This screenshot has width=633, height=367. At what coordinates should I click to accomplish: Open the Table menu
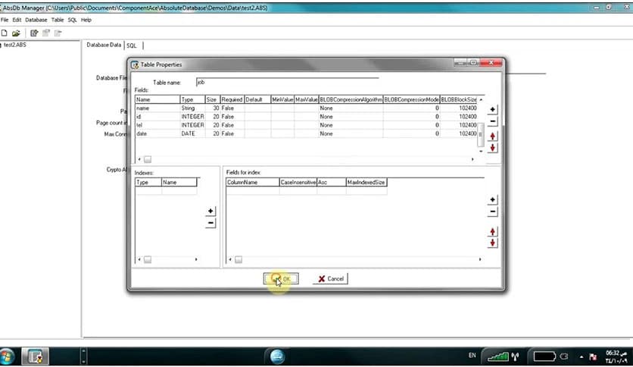(x=58, y=20)
